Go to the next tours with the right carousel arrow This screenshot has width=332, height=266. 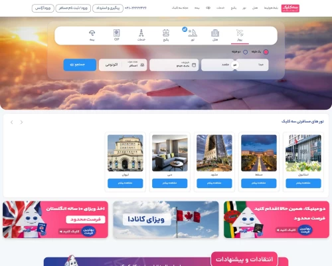[21, 122]
